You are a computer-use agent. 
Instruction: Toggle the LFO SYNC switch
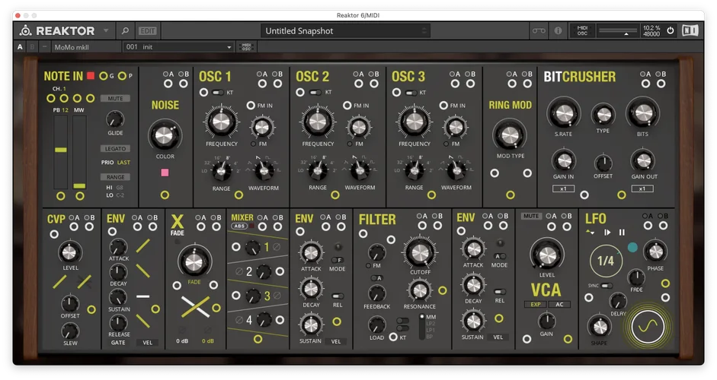(x=607, y=286)
